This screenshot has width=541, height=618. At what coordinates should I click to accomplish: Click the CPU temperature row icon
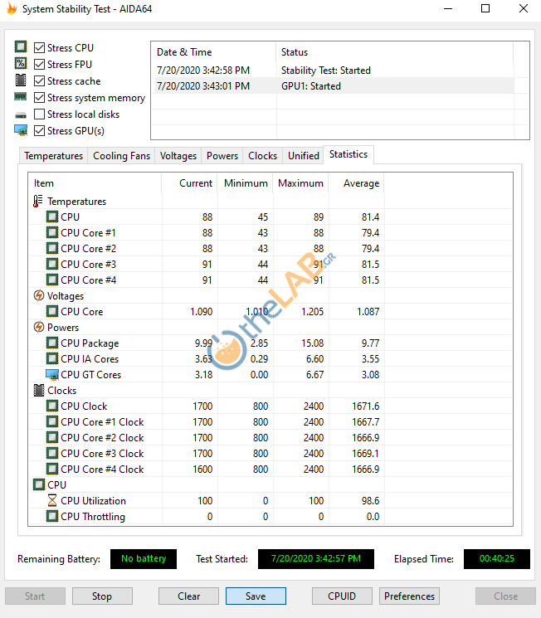pos(52,217)
